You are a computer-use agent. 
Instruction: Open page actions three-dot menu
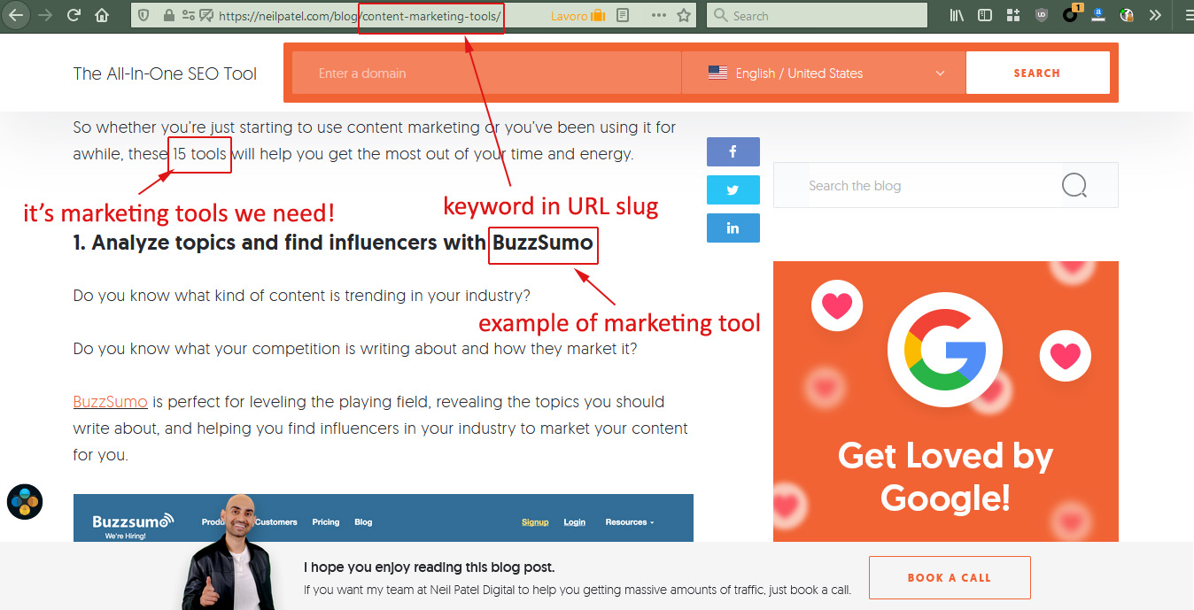[659, 15]
